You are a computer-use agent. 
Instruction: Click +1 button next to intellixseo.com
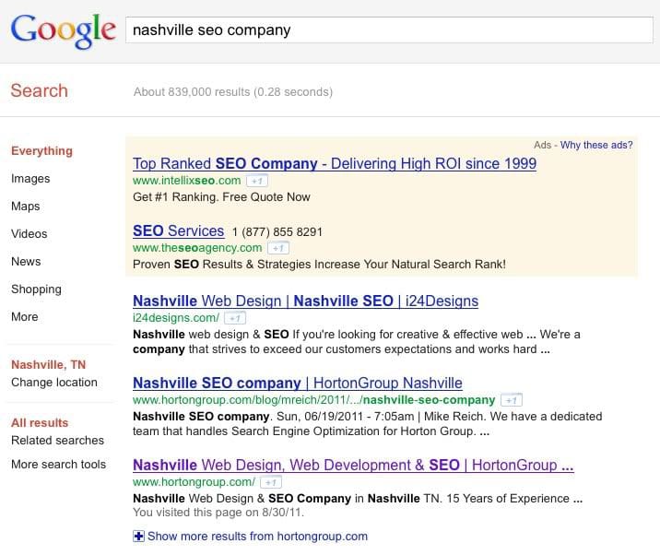coord(257,181)
